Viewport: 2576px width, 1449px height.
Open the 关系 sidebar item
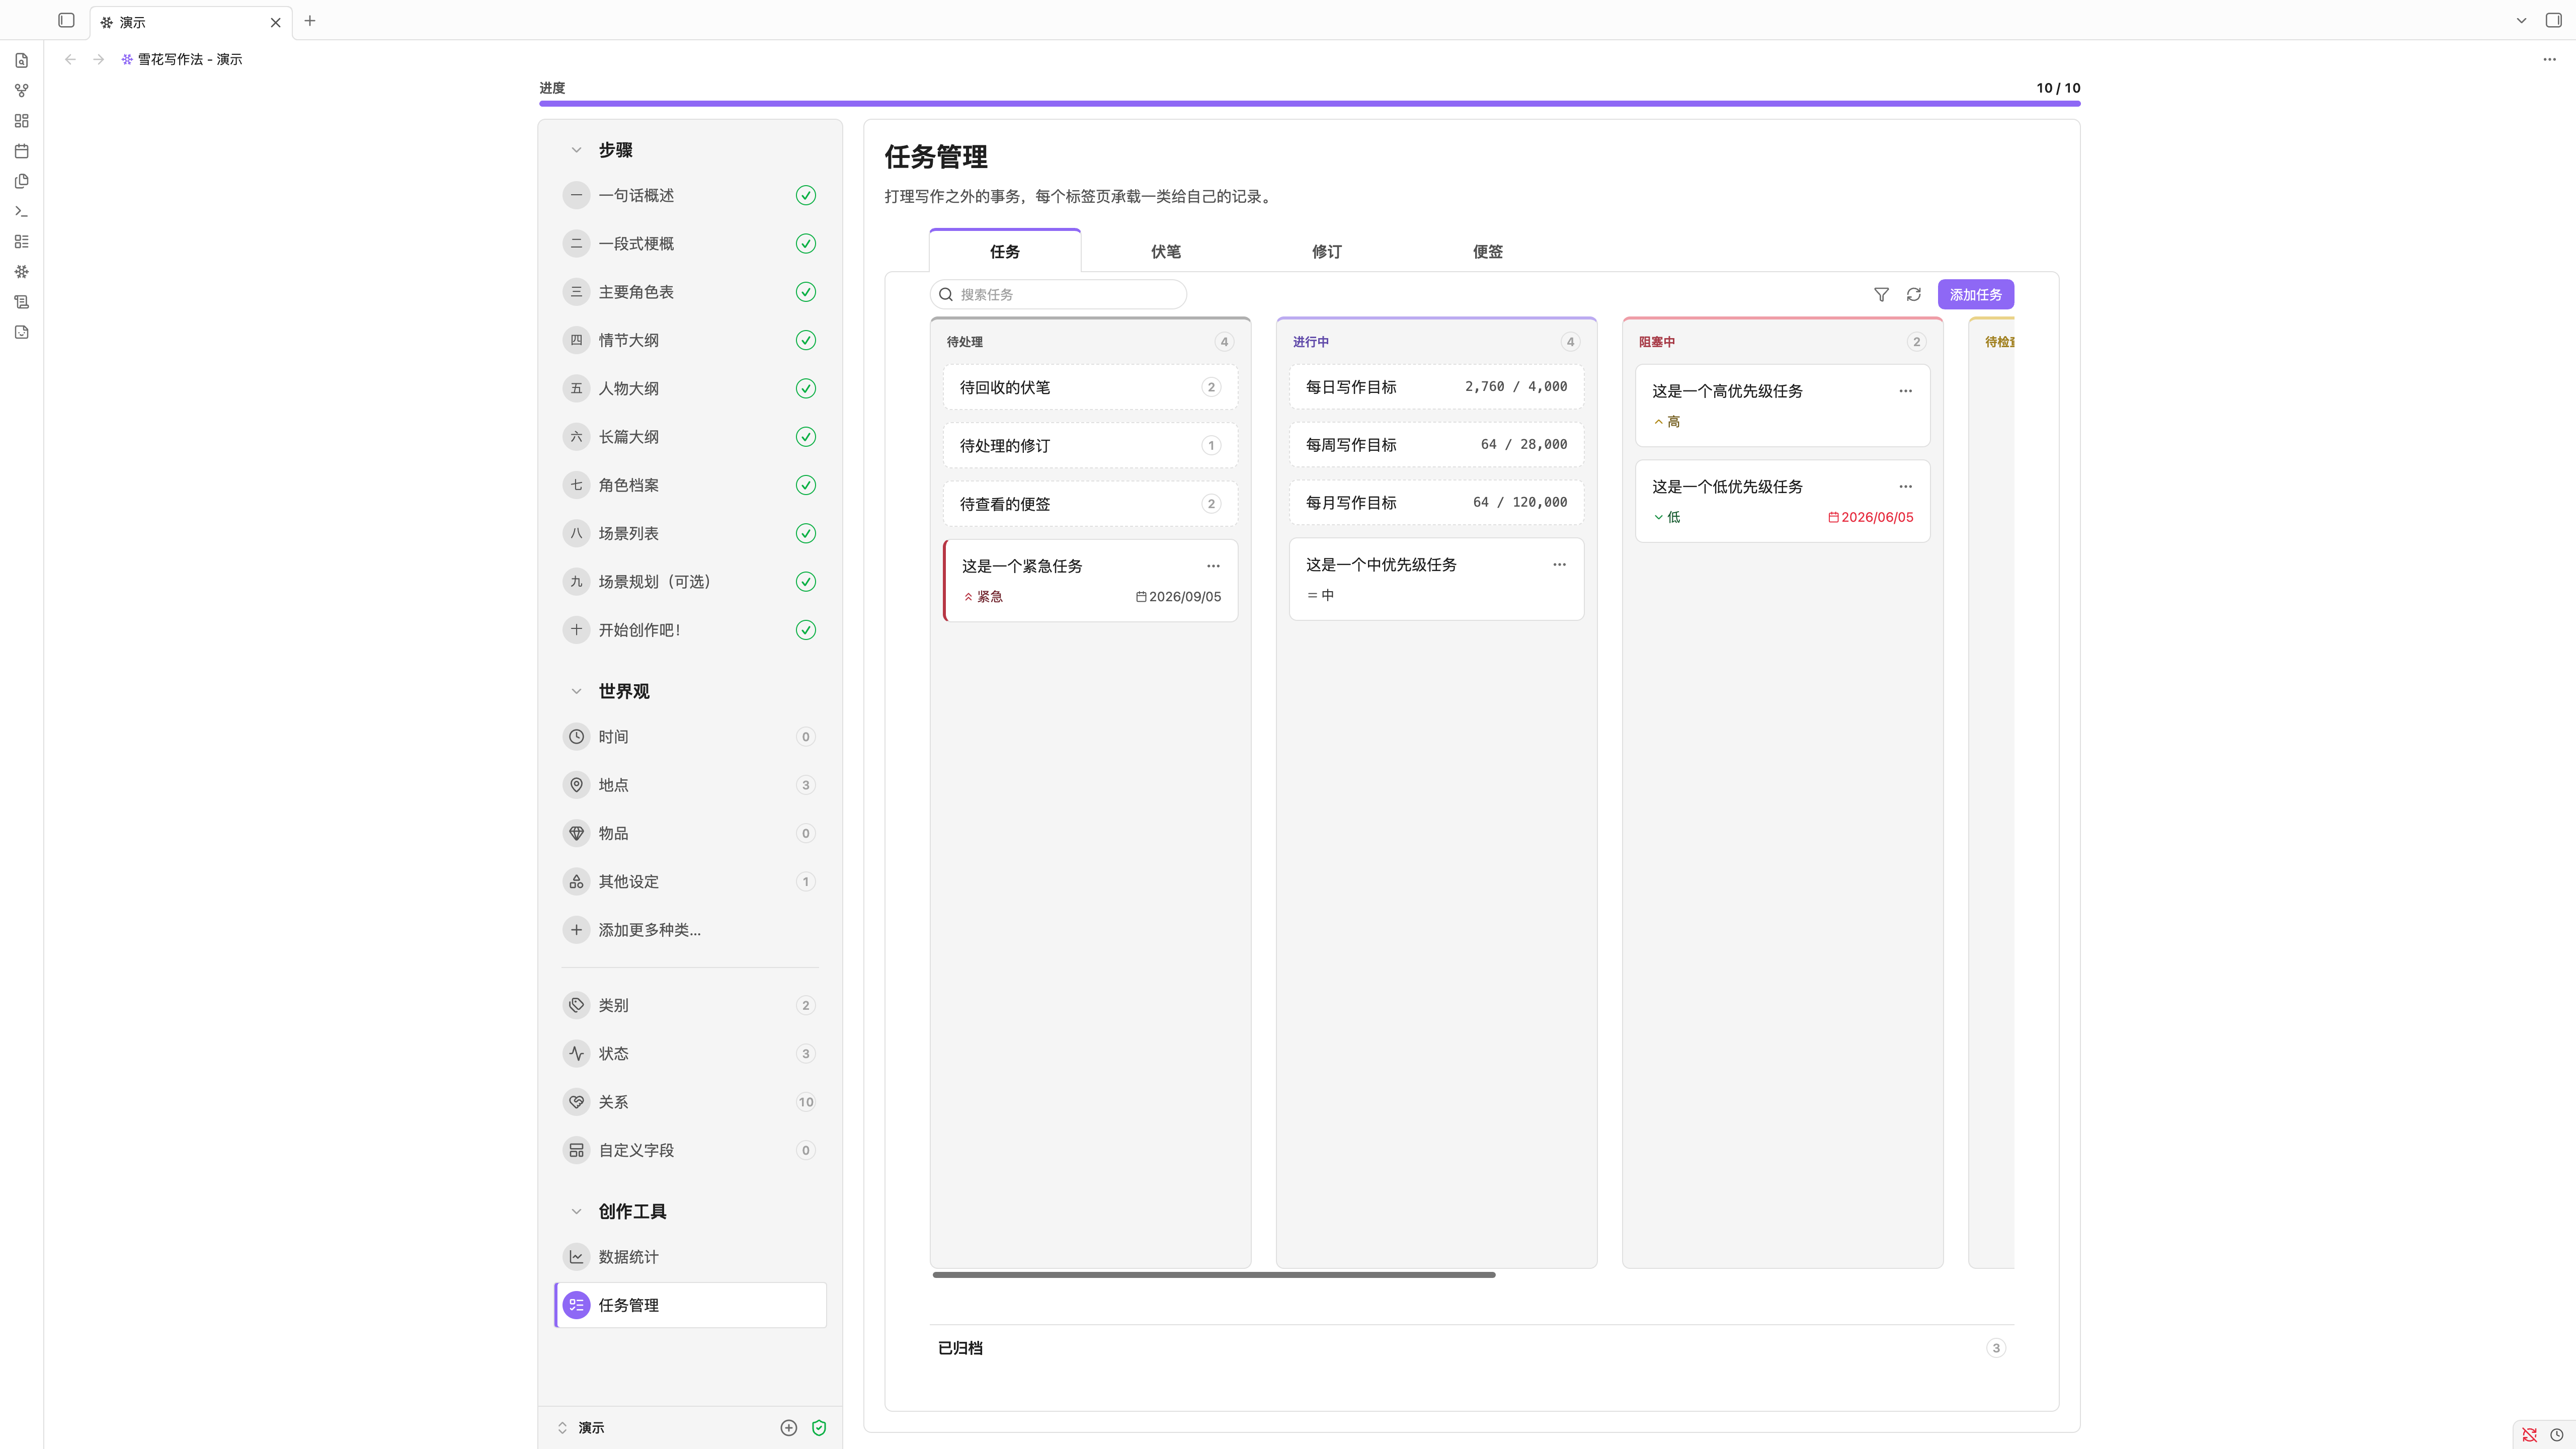[x=690, y=1102]
